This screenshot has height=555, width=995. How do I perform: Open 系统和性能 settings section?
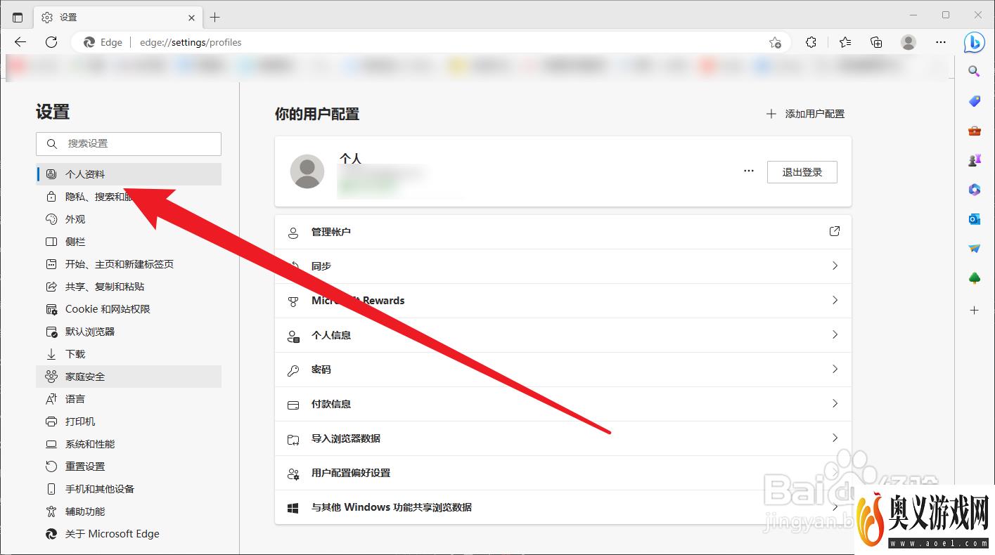coord(129,444)
